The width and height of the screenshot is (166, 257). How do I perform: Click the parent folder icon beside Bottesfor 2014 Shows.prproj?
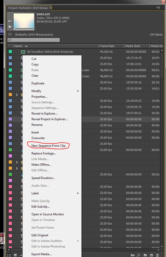coord(10,34)
